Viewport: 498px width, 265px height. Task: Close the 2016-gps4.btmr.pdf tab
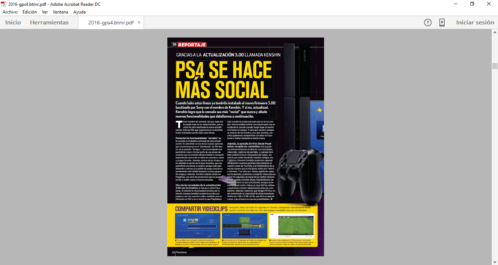pos(139,23)
